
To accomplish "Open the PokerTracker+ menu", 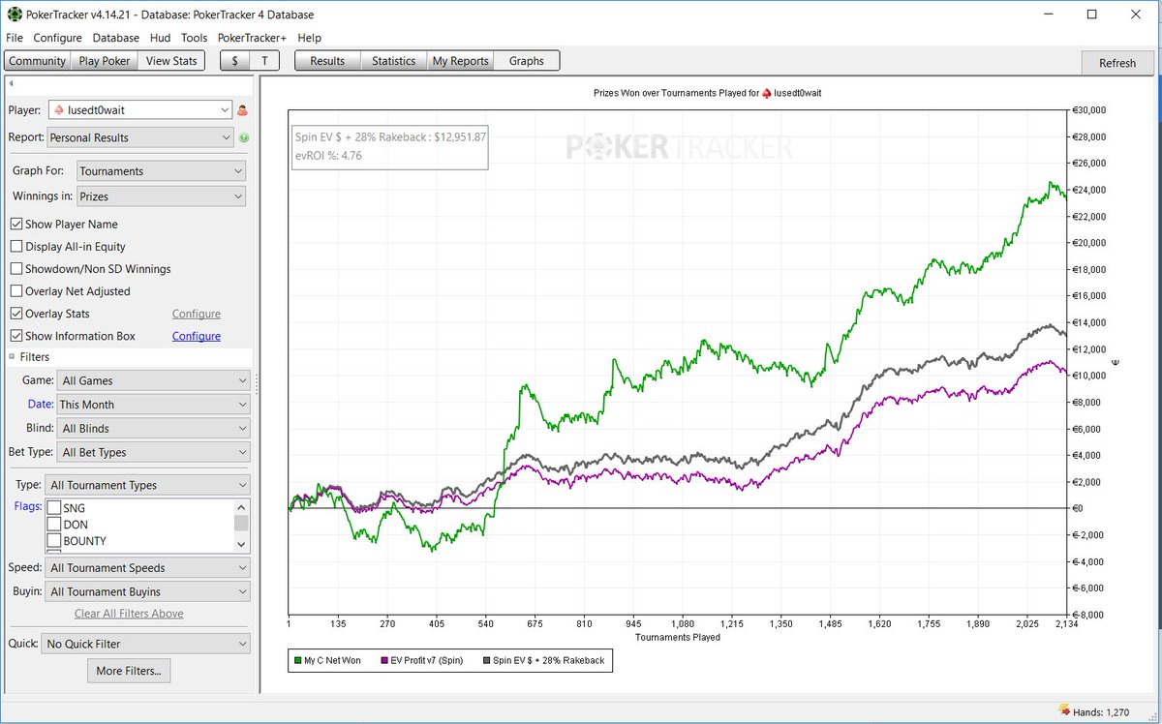I will 254,38.
